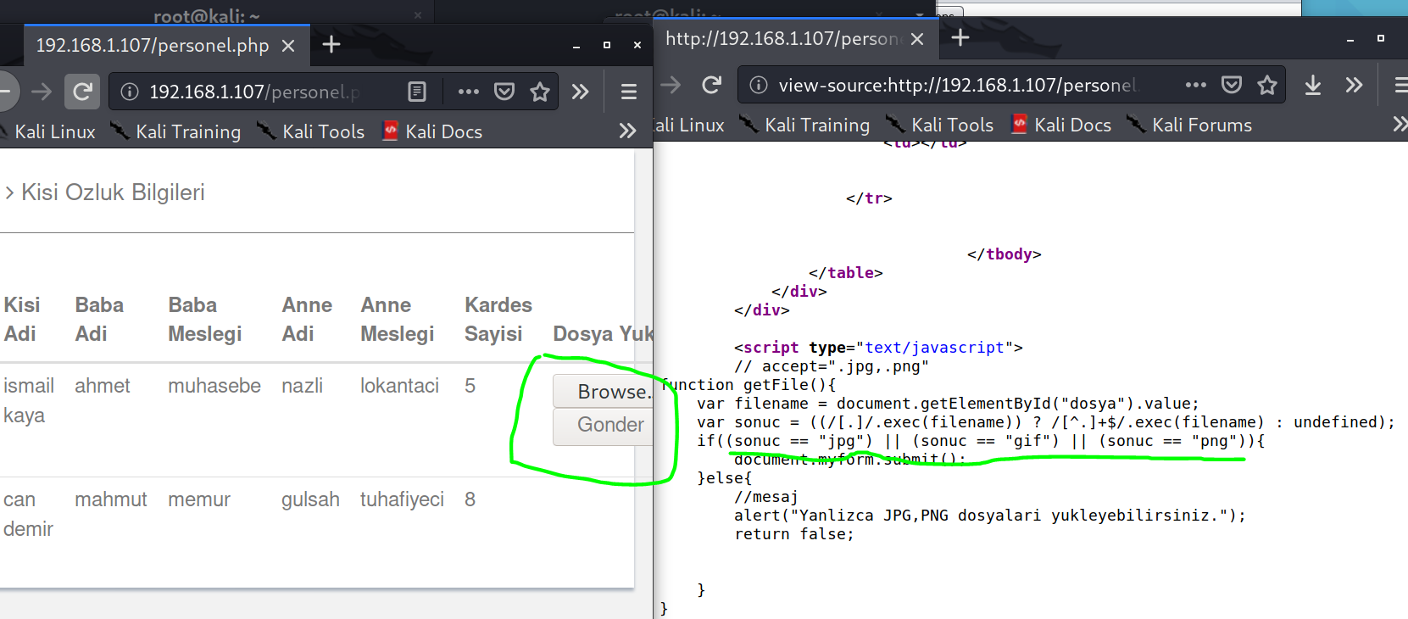Open reader view in left address bar
Screen dimensions: 1408x619
[417, 92]
